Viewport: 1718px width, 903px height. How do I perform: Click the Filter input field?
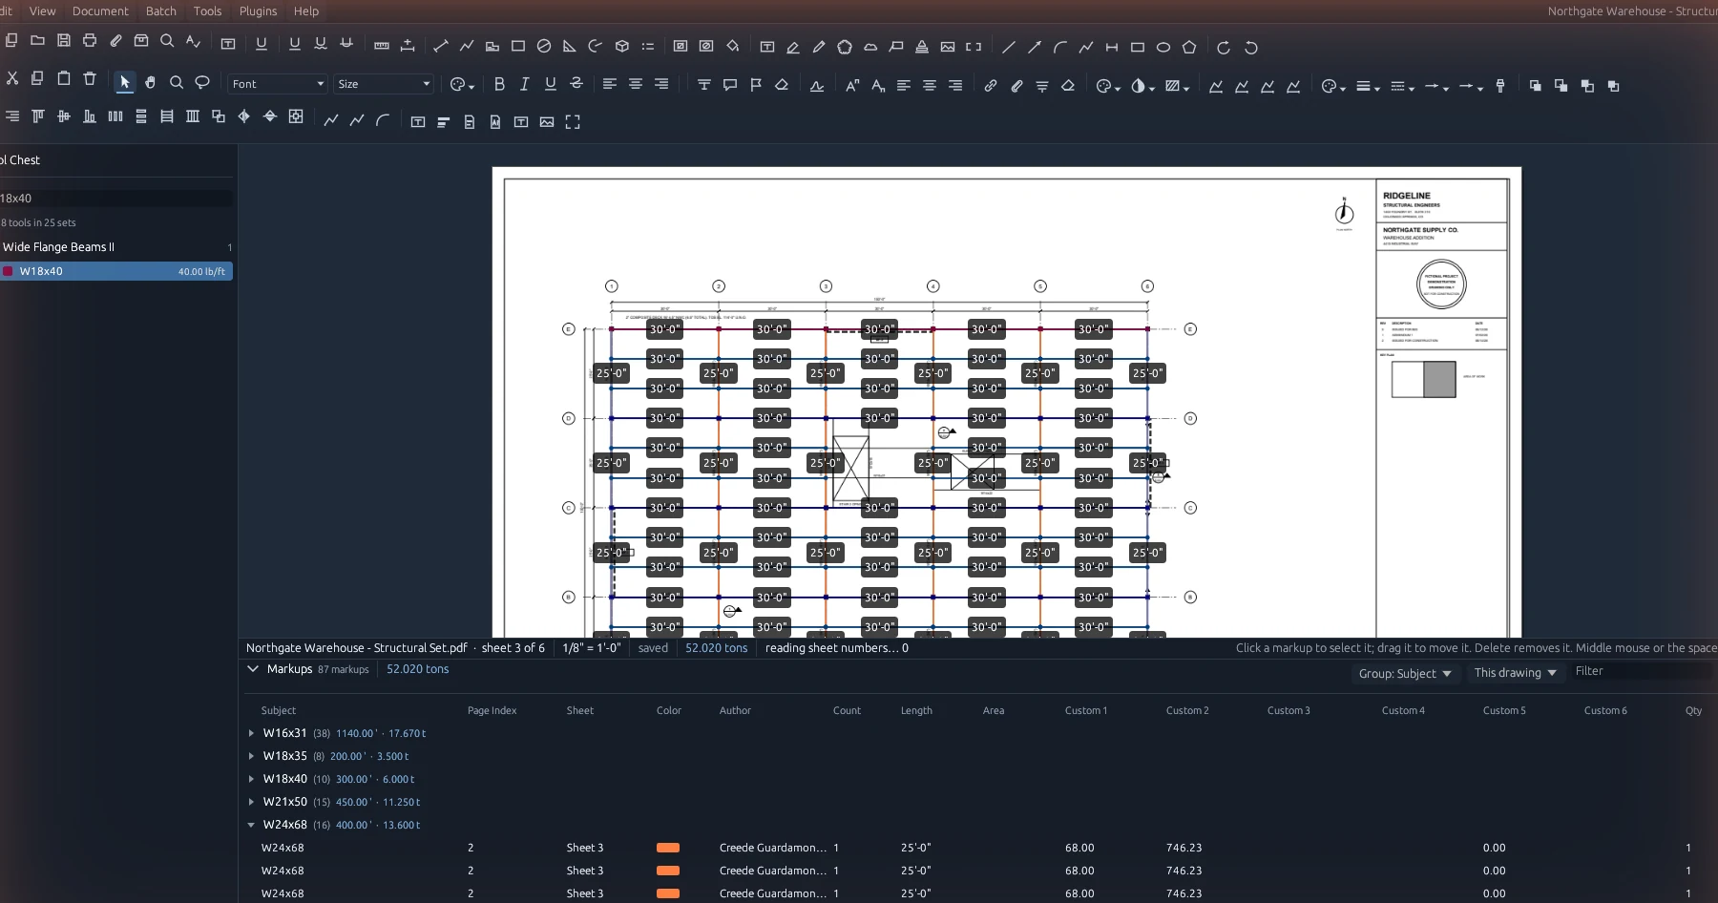(1642, 671)
